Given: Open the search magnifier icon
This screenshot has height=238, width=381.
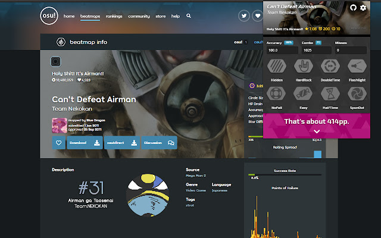Looking at the screenshot, I should (189, 16).
